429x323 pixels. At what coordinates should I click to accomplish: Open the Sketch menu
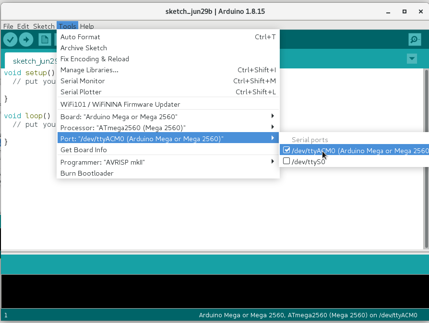44,26
